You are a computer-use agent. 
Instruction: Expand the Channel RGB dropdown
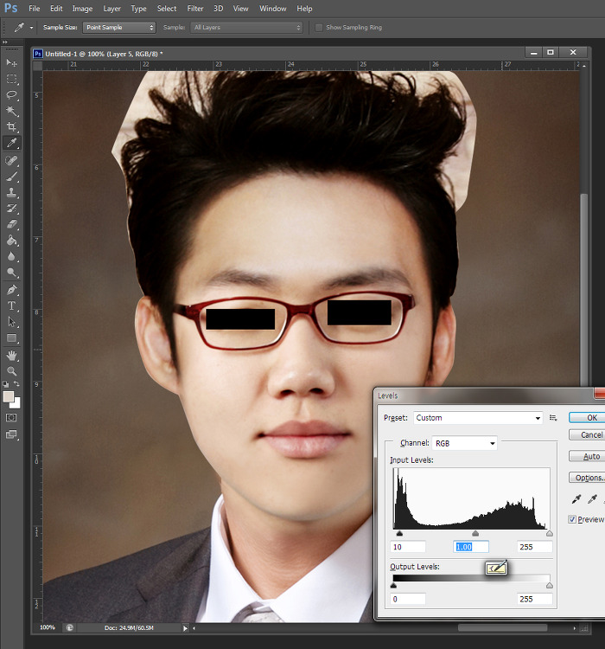[x=465, y=443]
